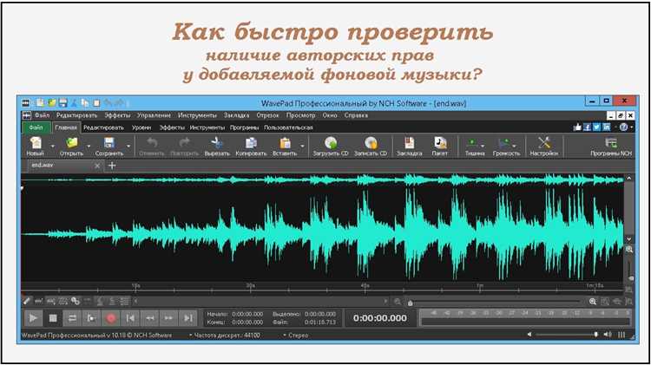
Task: Click the Записать CD burn icon
Action: [371, 143]
